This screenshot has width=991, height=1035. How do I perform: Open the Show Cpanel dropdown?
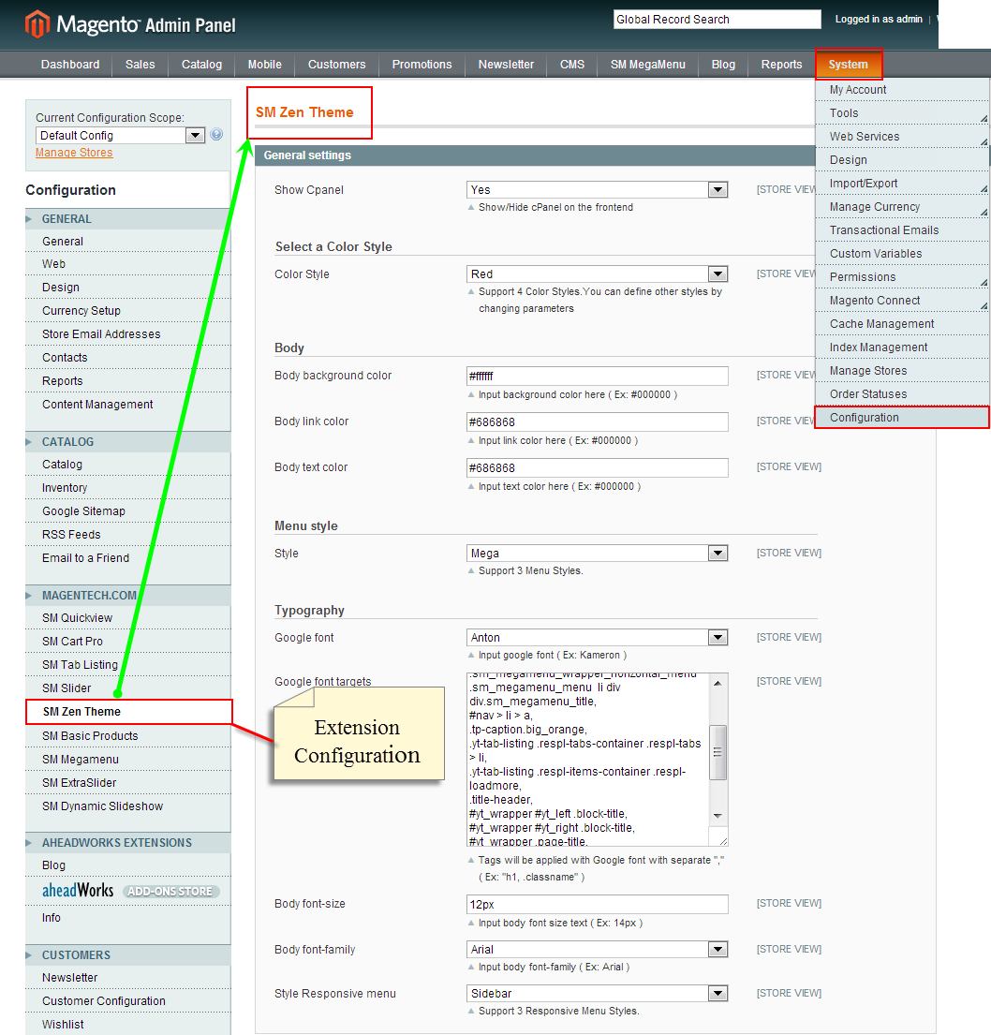[597, 189]
